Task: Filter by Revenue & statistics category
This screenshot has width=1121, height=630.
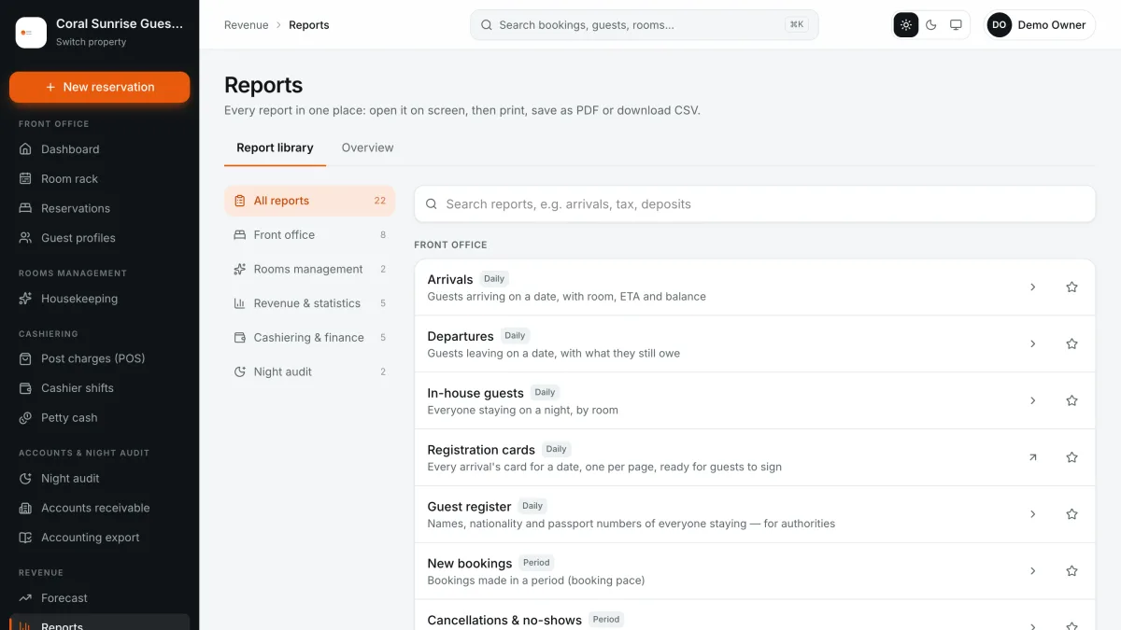Action: 309,303
